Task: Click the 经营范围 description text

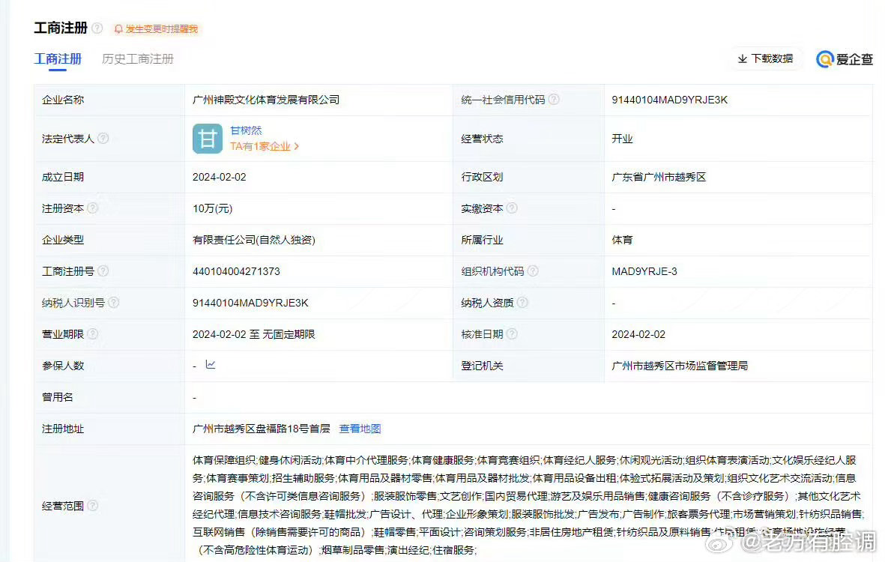Action: click(528, 505)
